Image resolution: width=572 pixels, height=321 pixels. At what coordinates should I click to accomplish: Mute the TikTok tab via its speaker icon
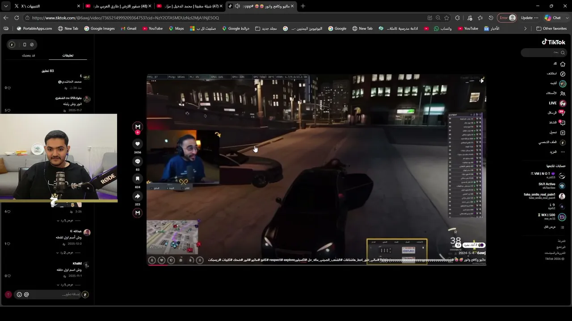[x=237, y=6]
